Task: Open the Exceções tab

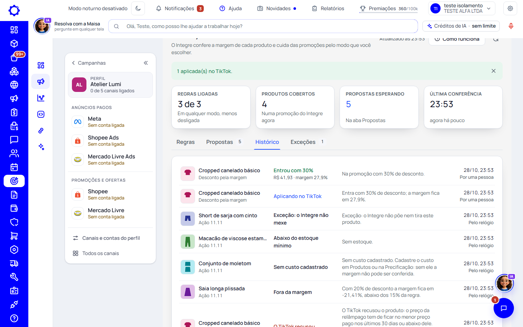Action: coord(307,142)
